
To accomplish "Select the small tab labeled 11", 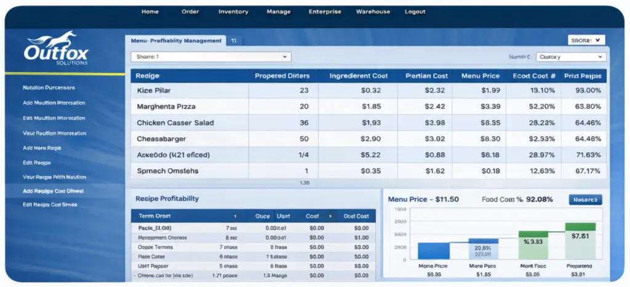I will (x=234, y=41).
